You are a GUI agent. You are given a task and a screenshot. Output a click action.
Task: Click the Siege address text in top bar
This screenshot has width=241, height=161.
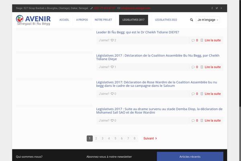[52, 8]
